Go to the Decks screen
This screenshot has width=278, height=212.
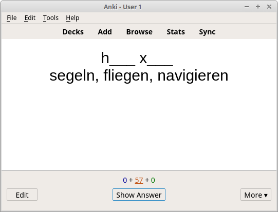[73, 32]
